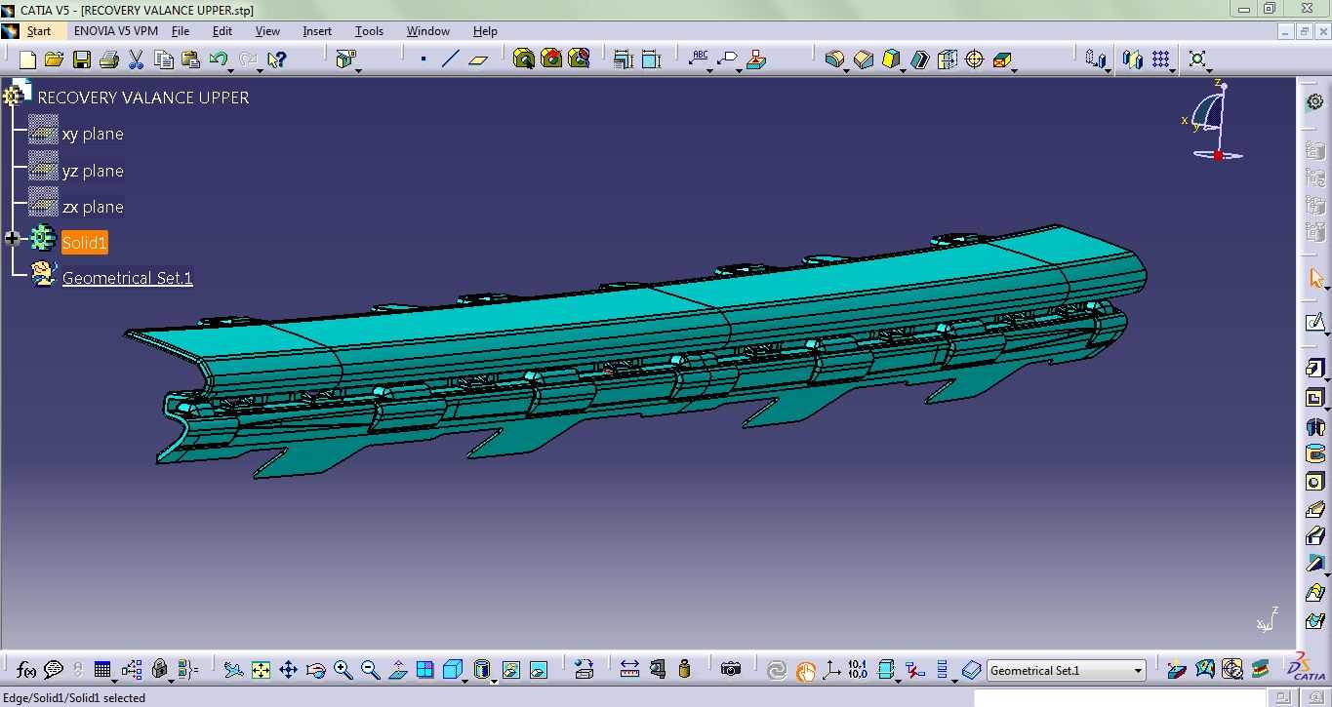
Task: Select the yz plane in the tree
Action: tap(93, 171)
